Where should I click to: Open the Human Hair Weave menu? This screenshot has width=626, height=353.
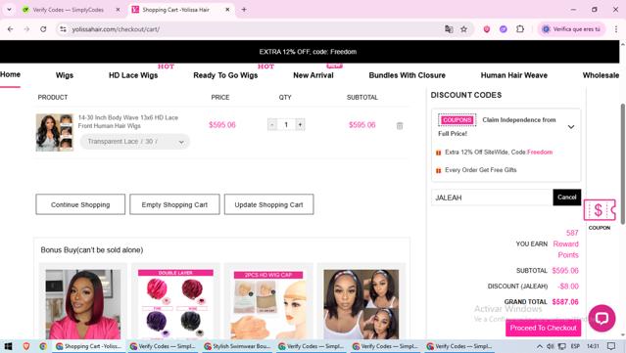point(513,75)
